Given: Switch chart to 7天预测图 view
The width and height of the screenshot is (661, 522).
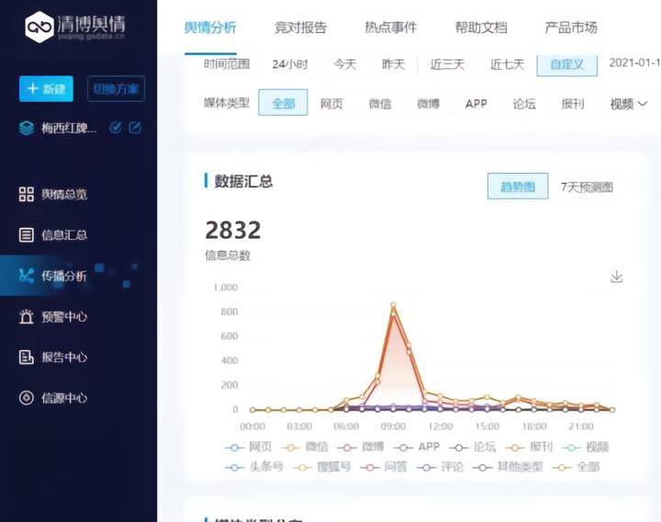Looking at the screenshot, I should 587,187.
